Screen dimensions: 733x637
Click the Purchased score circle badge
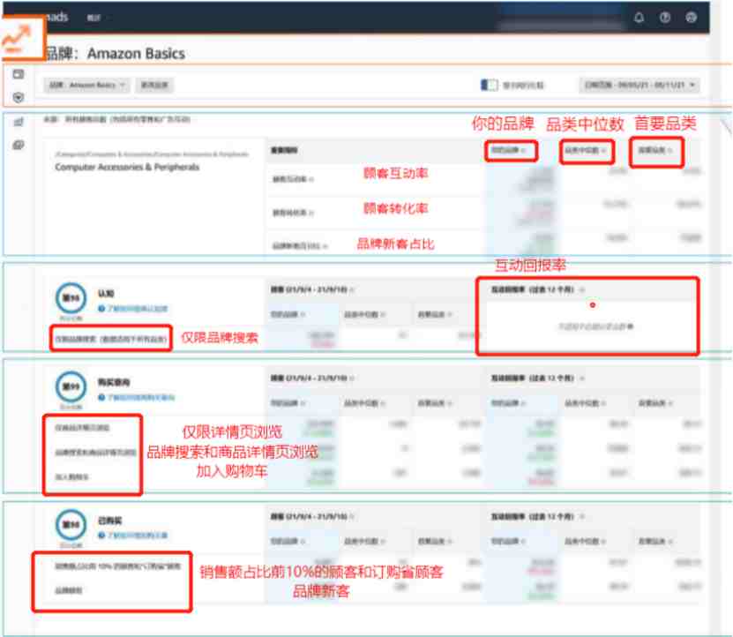[71, 524]
